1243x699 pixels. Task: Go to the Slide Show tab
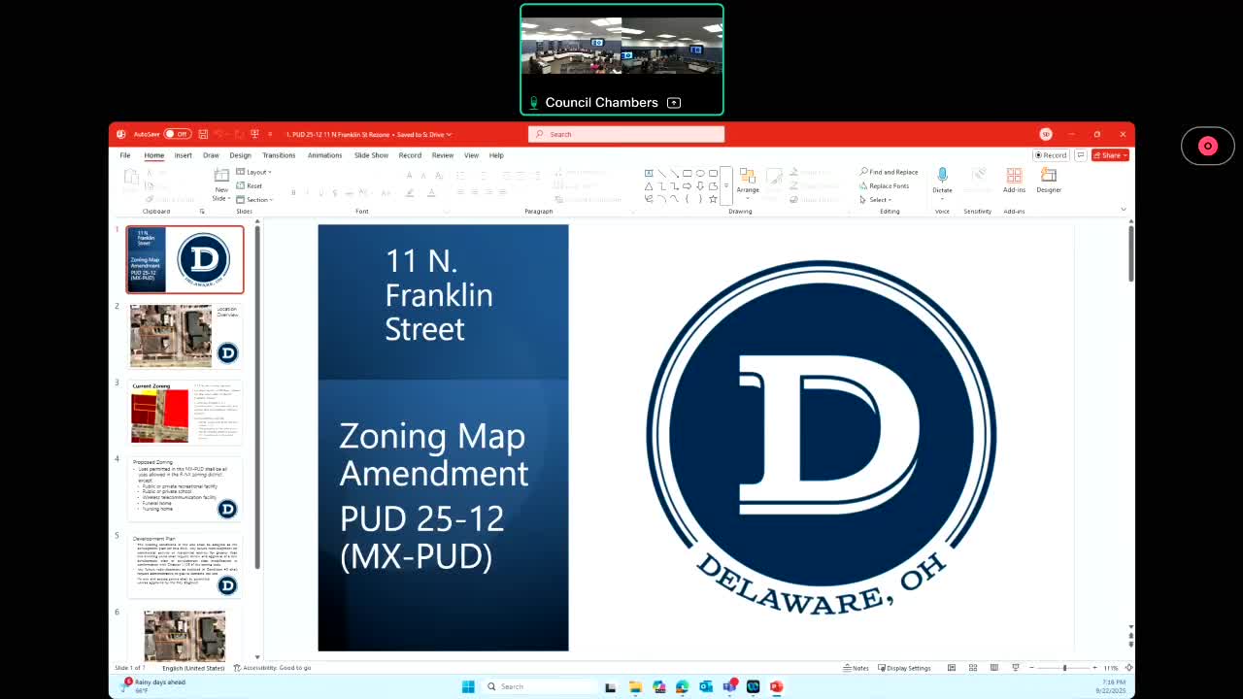coord(371,155)
